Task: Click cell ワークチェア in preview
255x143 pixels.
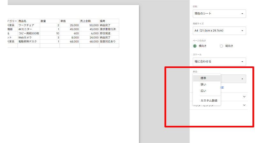Action: coord(29,25)
